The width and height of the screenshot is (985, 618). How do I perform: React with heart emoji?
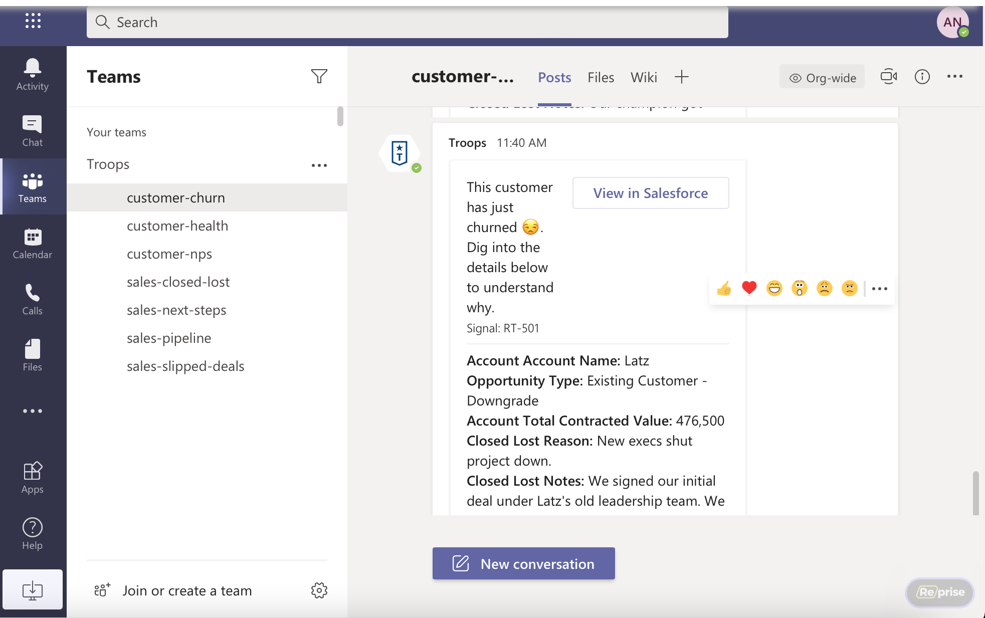pos(749,289)
